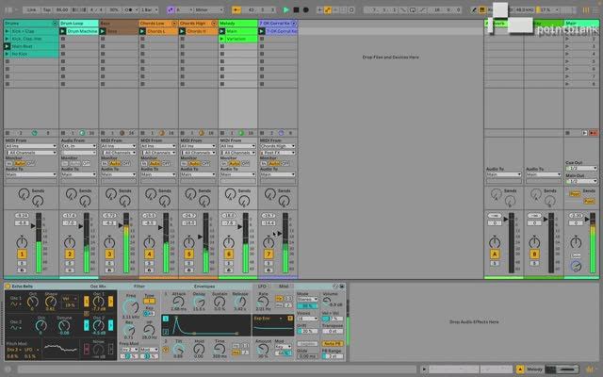Click Send B knob on Melody track
The image size is (603, 377).
244,201
